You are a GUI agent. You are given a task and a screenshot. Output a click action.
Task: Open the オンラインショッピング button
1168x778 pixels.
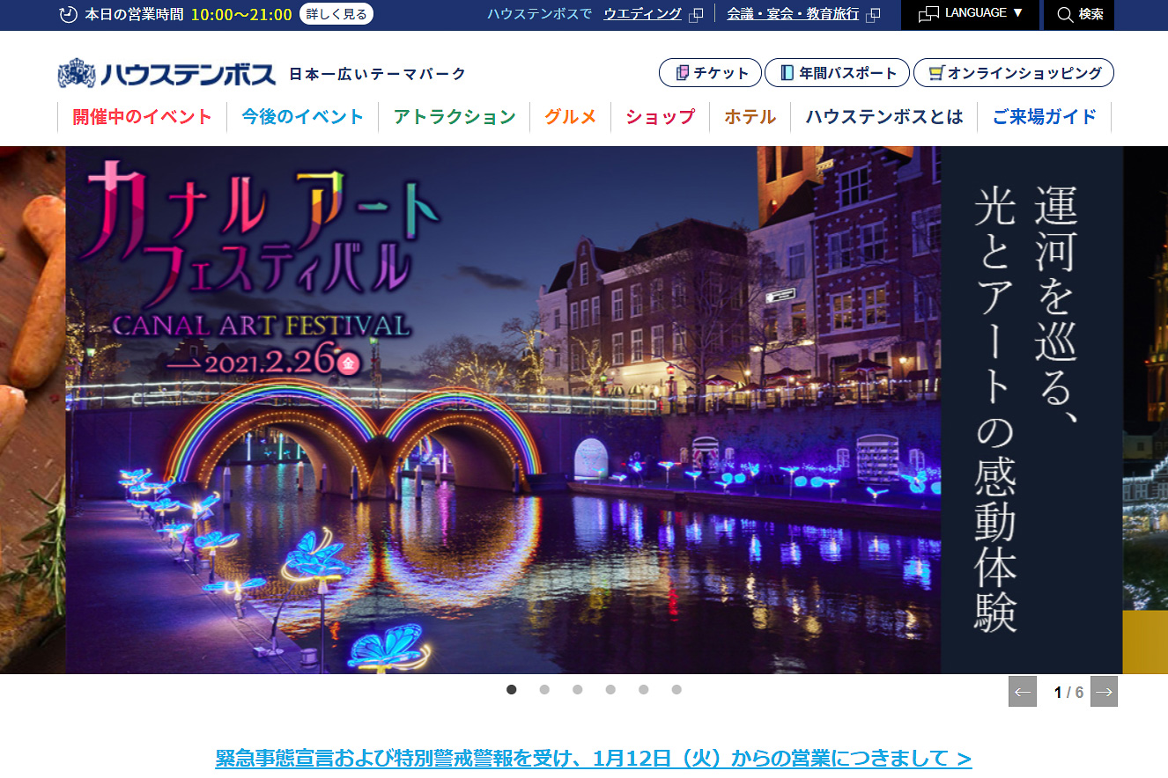click(x=1014, y=73)
